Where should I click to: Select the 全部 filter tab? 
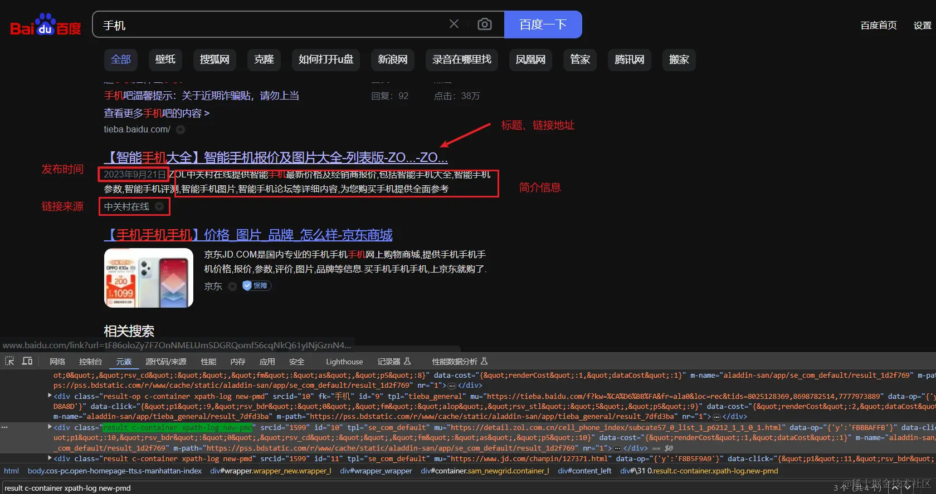(121, 60)
